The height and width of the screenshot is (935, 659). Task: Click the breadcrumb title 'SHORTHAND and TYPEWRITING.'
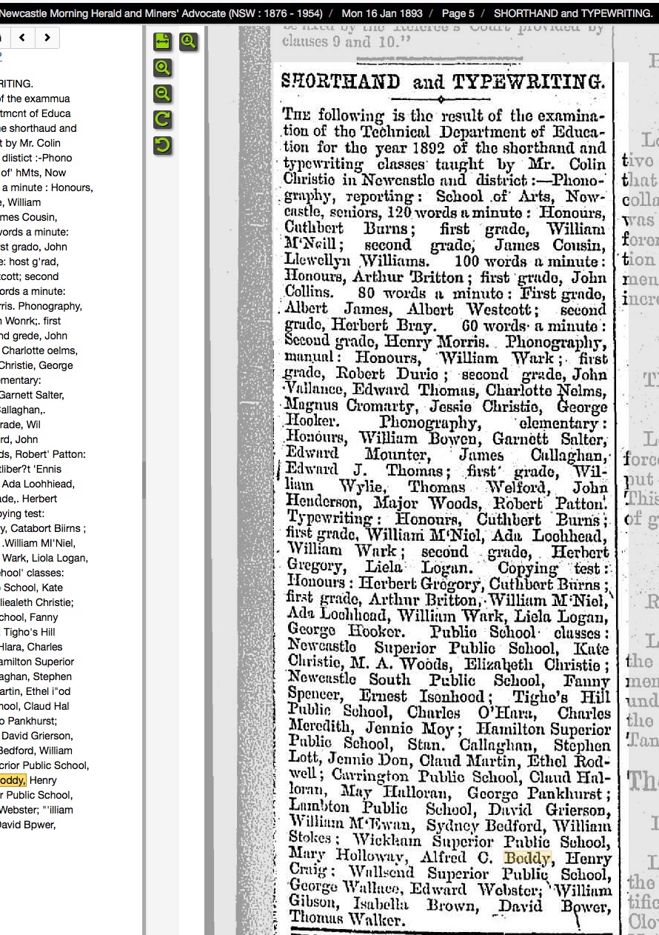click(x=573, y=13)
